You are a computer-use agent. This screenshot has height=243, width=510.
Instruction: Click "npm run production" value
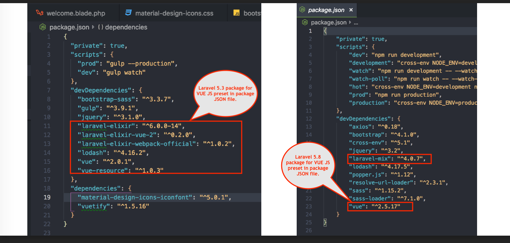pos(407,95)
